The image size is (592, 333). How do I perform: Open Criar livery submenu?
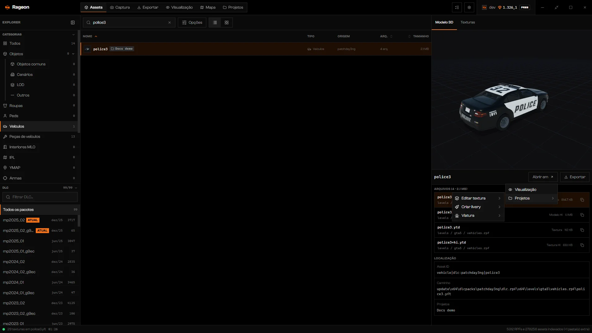478,207
